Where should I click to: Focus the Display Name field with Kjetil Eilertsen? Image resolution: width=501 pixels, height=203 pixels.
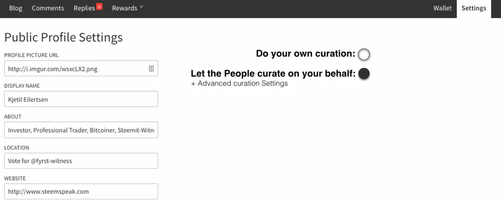click(x=81, y=99)
